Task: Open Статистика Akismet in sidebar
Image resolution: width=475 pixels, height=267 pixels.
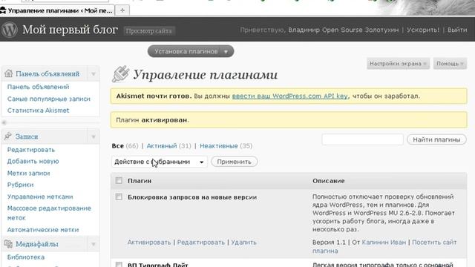Action: point(38,111)
